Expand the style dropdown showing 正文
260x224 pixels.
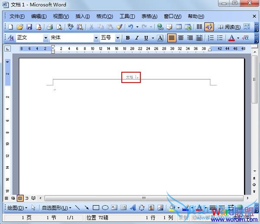[x=45, y=38]
